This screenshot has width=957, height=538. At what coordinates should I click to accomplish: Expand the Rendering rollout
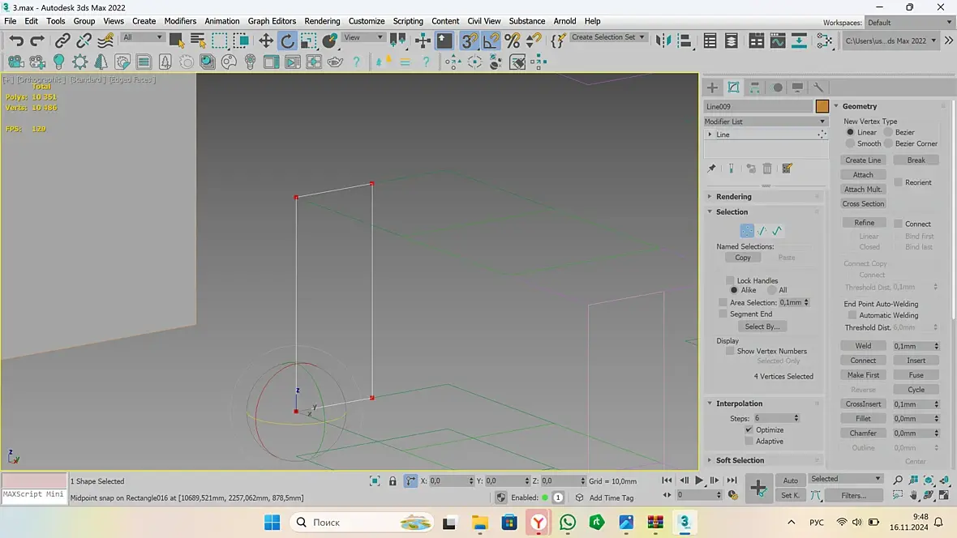click(x=733, y=197)
